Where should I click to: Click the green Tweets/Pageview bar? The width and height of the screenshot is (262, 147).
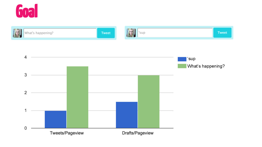tap(77, 97)
